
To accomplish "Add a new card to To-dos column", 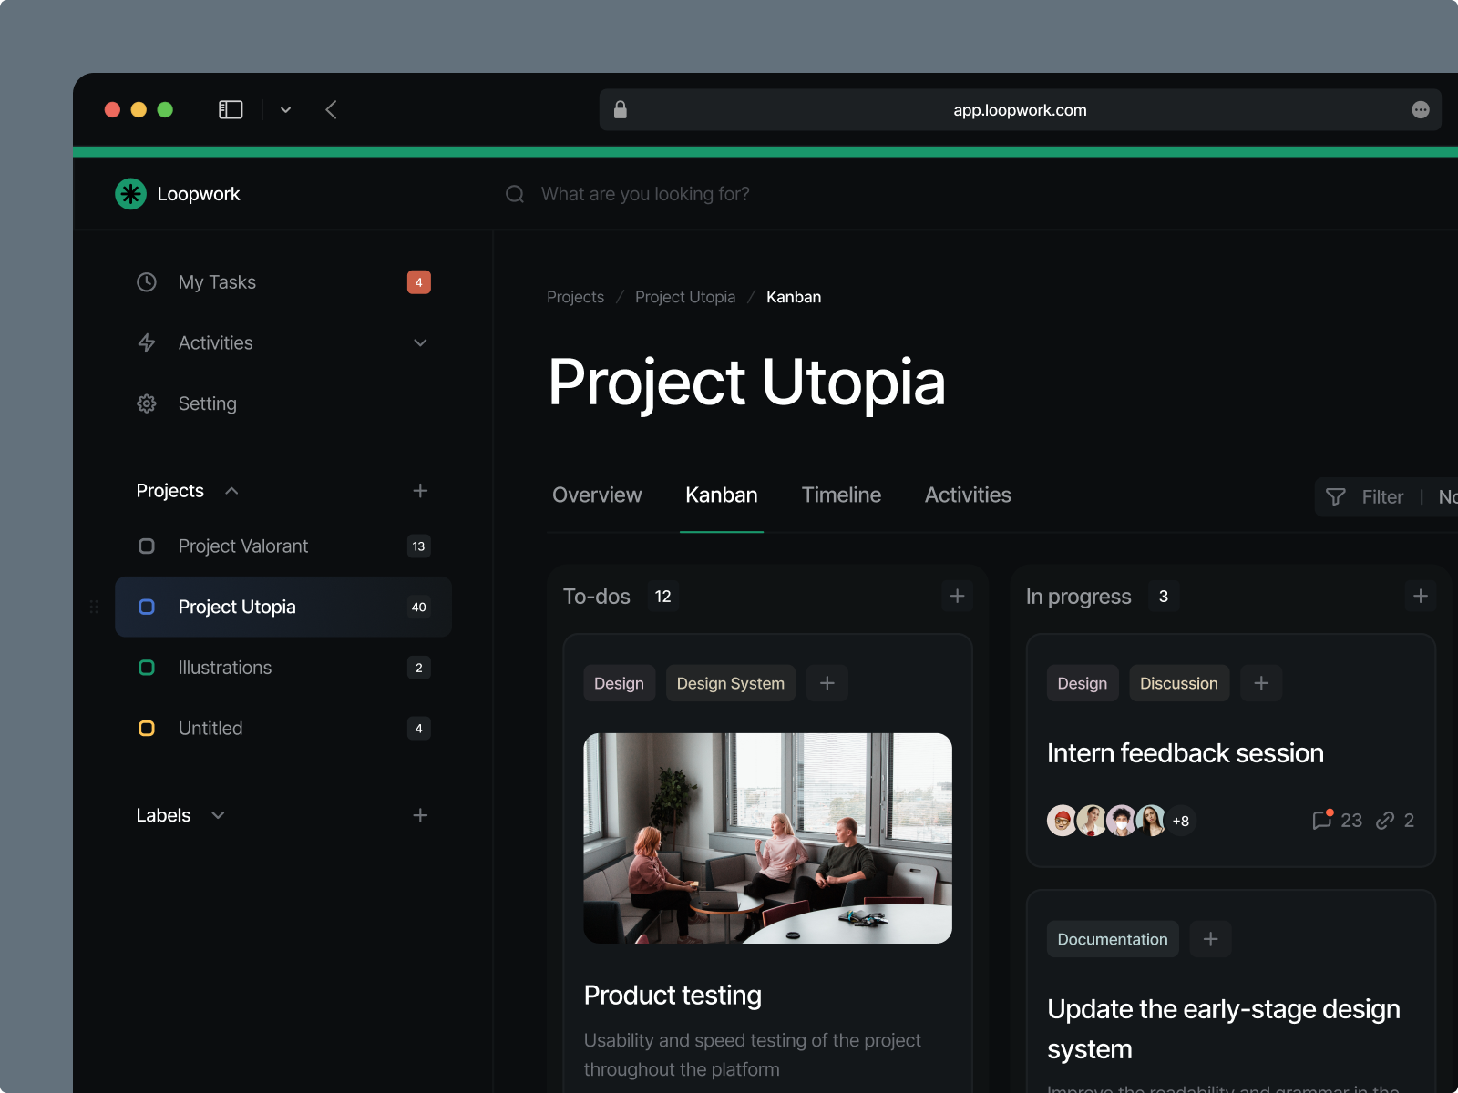I will coord(957,596).
